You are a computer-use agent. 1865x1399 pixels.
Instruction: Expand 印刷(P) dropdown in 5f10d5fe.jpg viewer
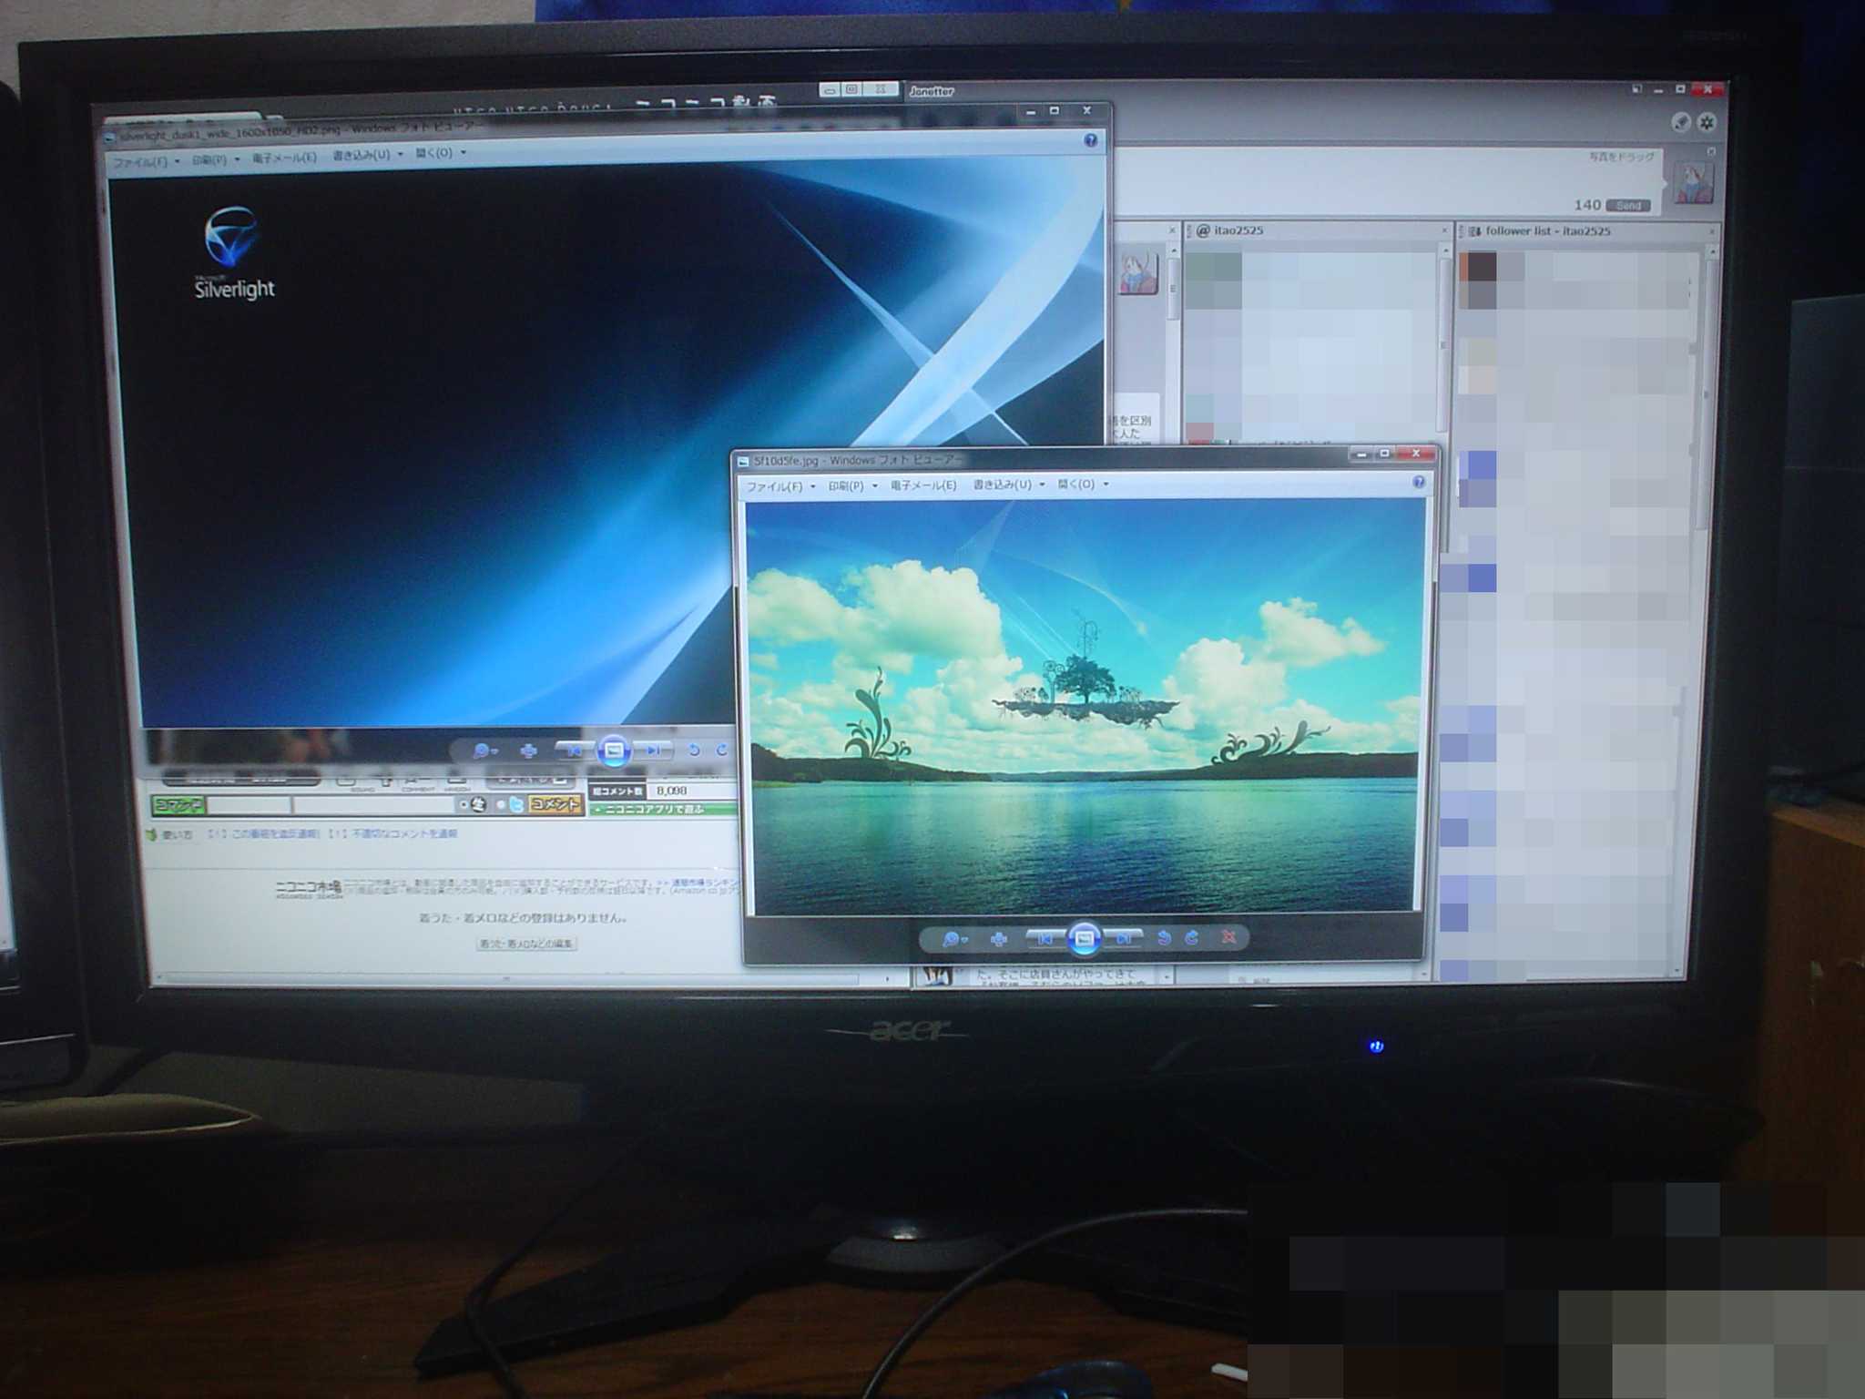coord(875,485)
